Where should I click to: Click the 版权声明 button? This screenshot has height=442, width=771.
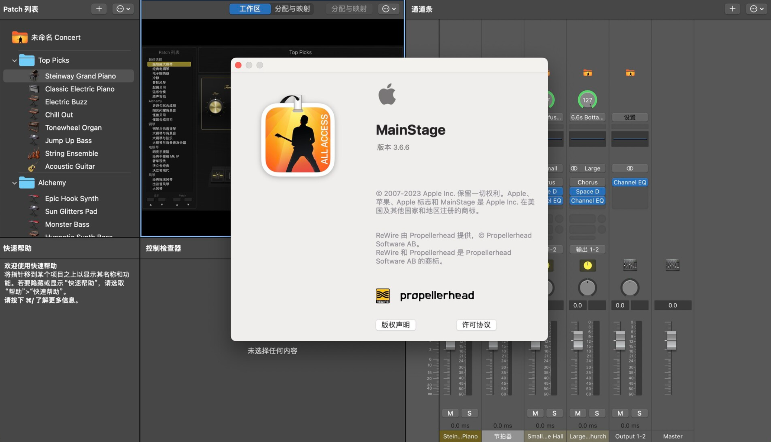point(395,325)
